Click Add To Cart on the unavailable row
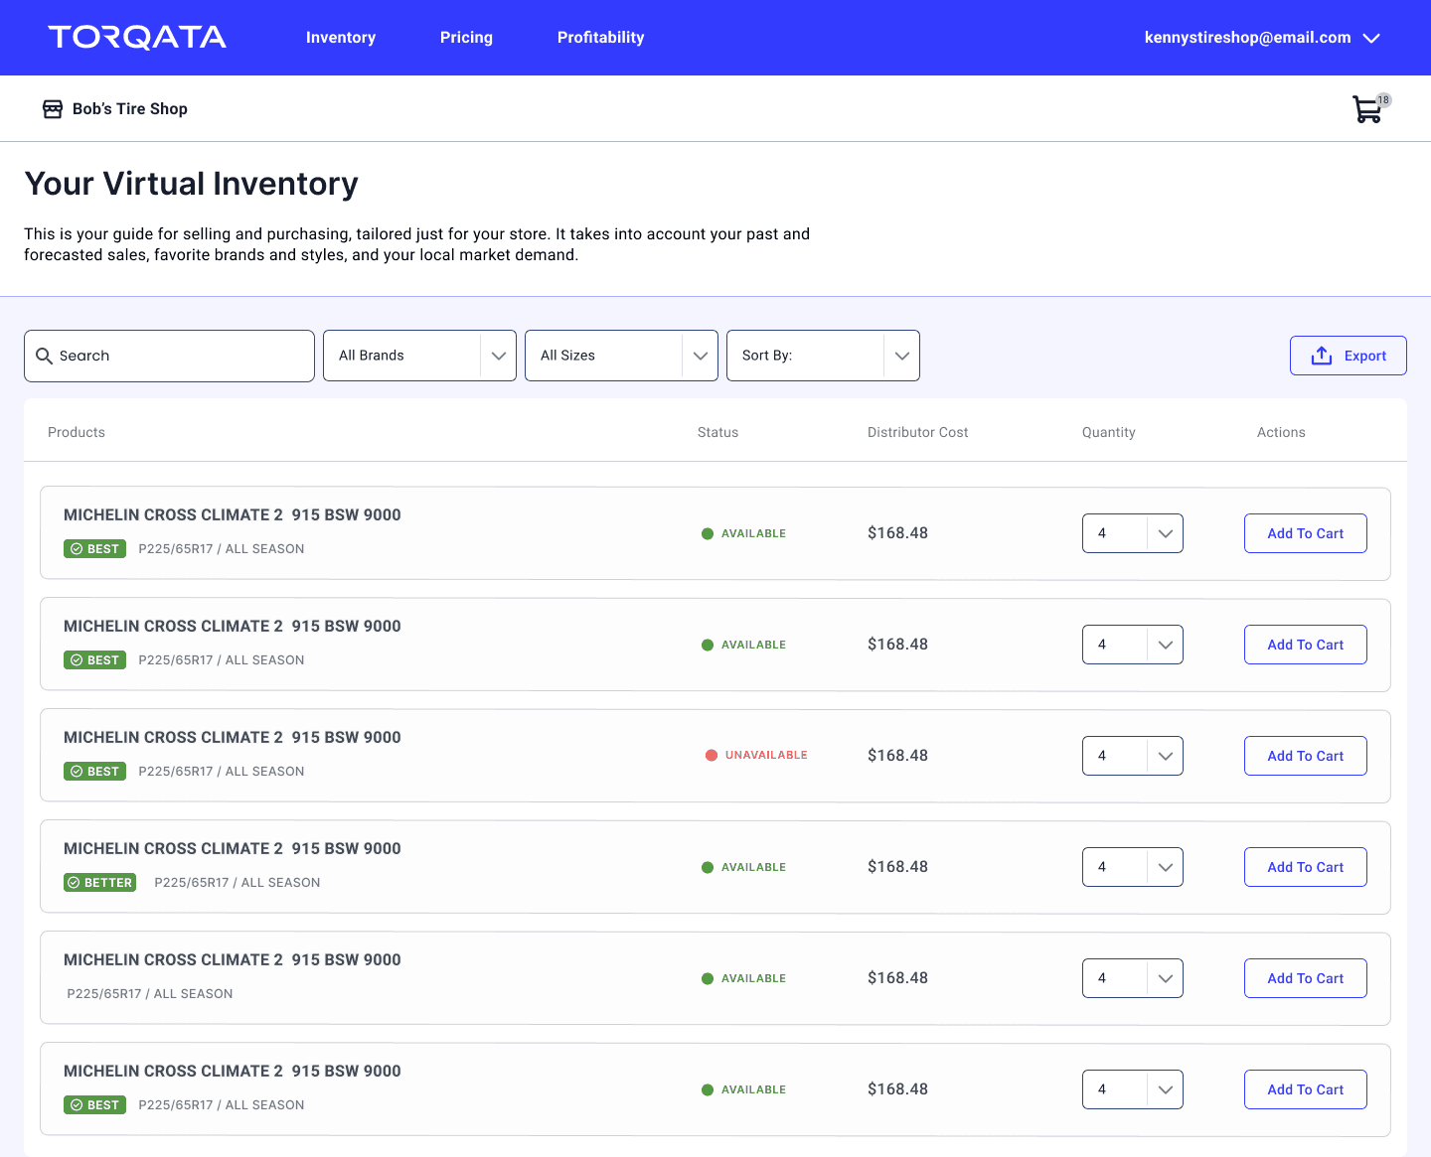The height and width of the screenshot is (1157, 1431). [1305, 756]
